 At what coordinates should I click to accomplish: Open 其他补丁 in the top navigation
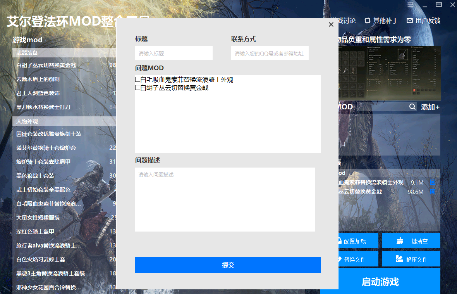click(381, 21)
